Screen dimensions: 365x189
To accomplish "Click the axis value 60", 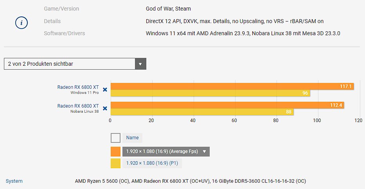I will (x=234, y=121).
